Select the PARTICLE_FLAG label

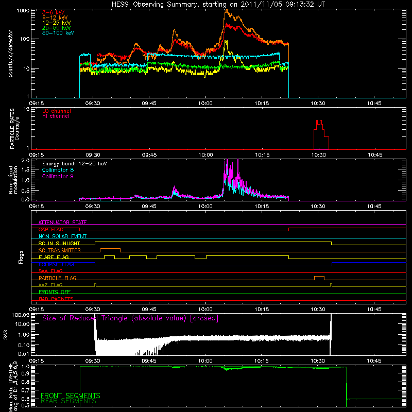tap(58, 278)
